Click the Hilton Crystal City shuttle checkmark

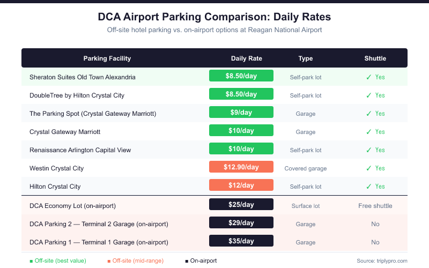pyautogui.click(x=368, y=187)
